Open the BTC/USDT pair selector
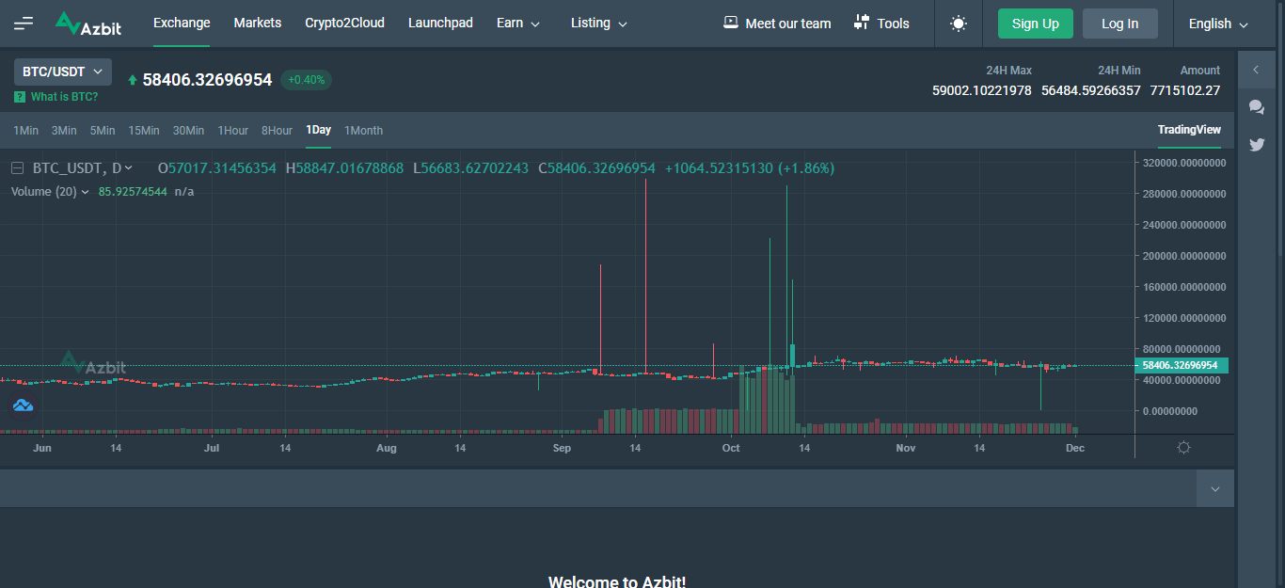Viewport: 1285px width, 588px height. [63, 72]
